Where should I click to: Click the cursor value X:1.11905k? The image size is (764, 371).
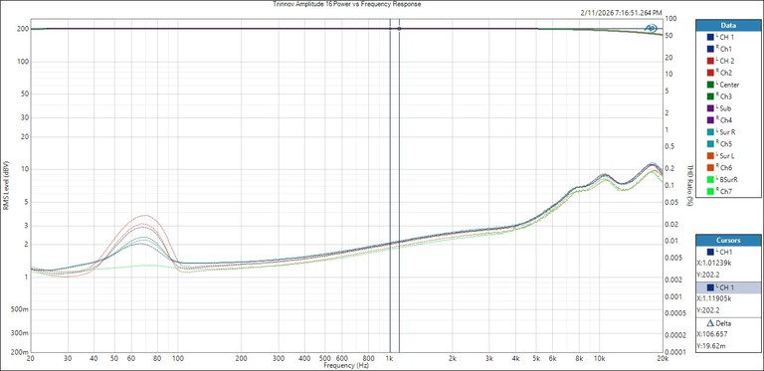pos(714,298)
